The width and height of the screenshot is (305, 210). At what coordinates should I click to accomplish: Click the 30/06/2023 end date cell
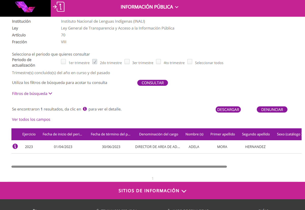(111, 147)
